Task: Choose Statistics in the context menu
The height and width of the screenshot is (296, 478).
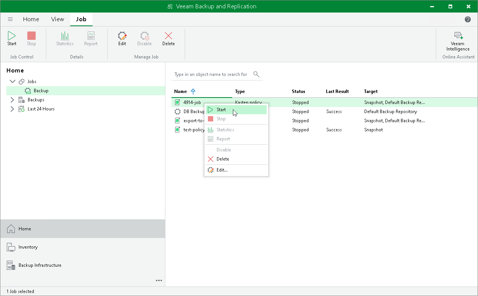Action: [x=236, y=130]
